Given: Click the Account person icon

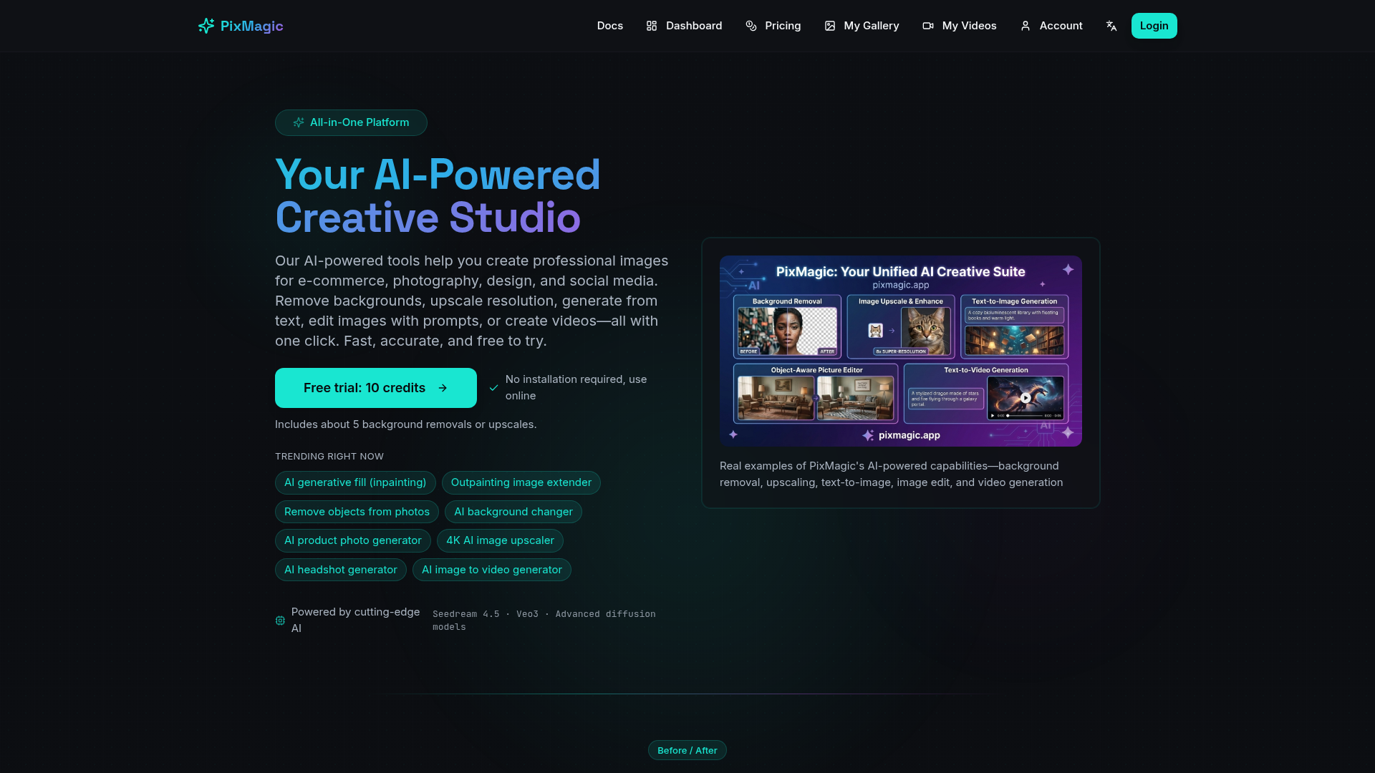Looking at the screenshot, I should (x=1026, y=26).
